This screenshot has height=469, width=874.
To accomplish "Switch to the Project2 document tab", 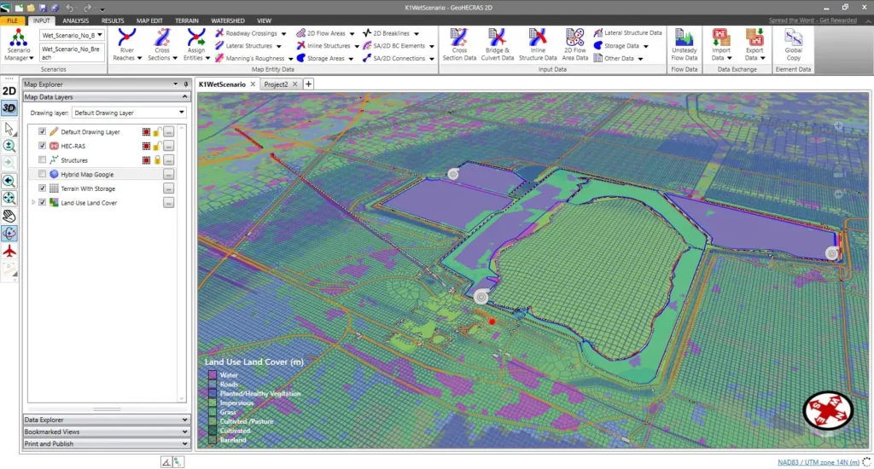I will pos(276,84).
